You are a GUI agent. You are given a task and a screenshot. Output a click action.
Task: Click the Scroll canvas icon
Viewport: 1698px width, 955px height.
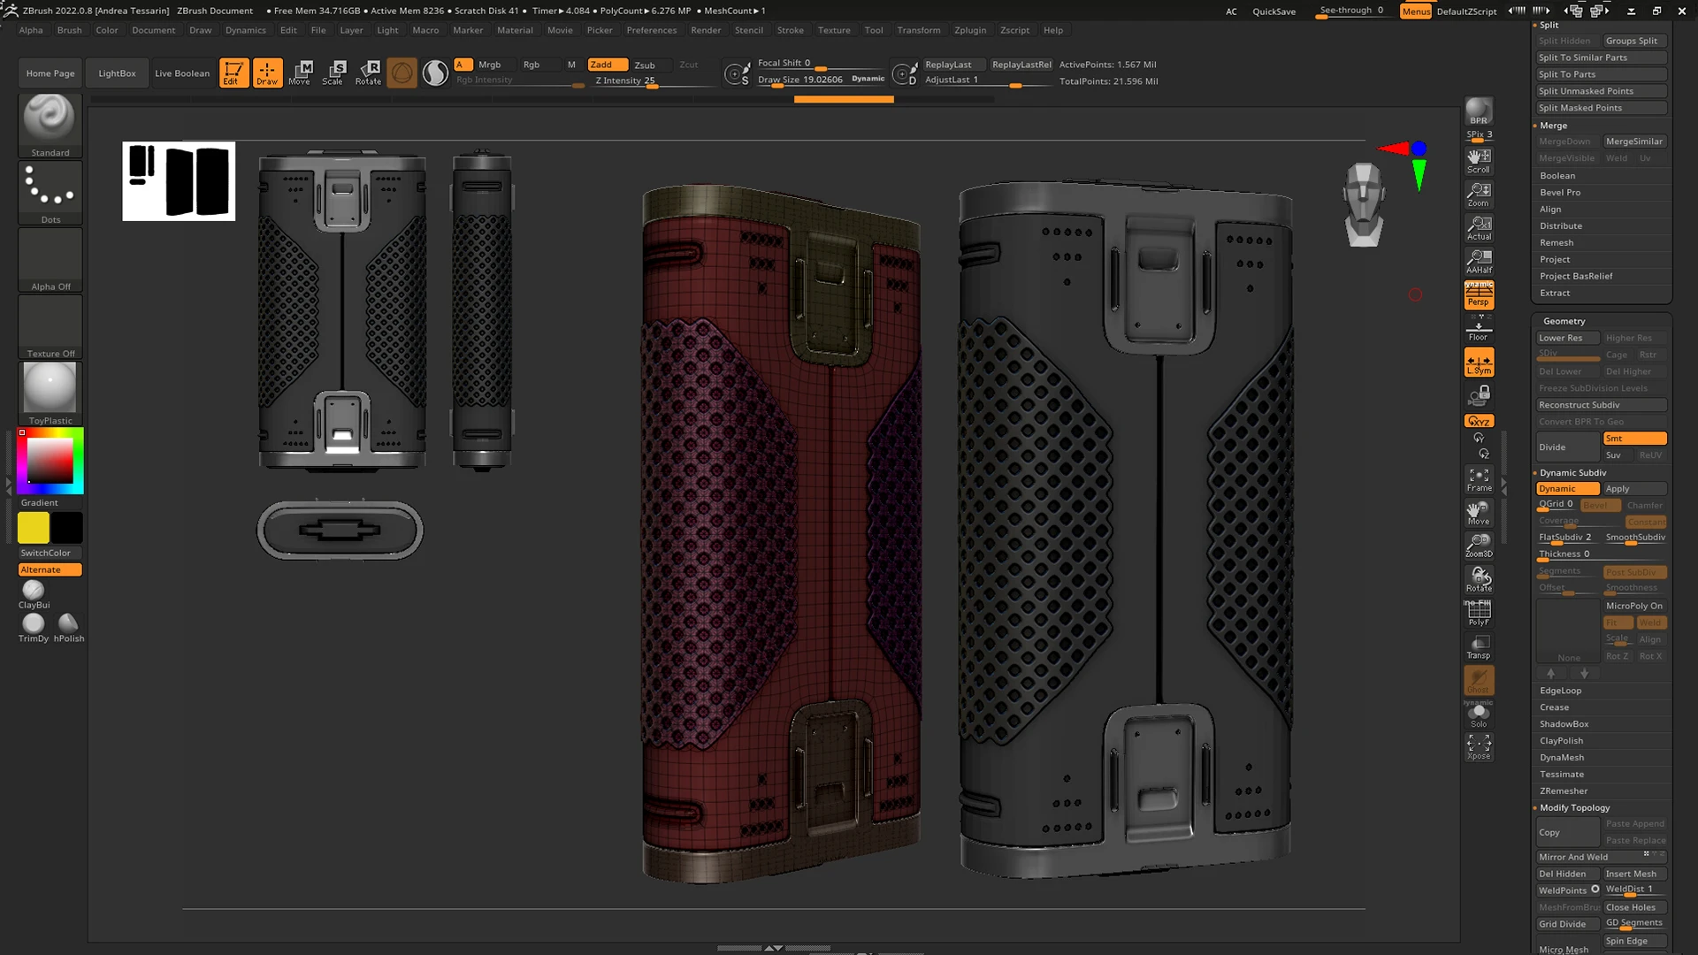(x=1479, y=161)
